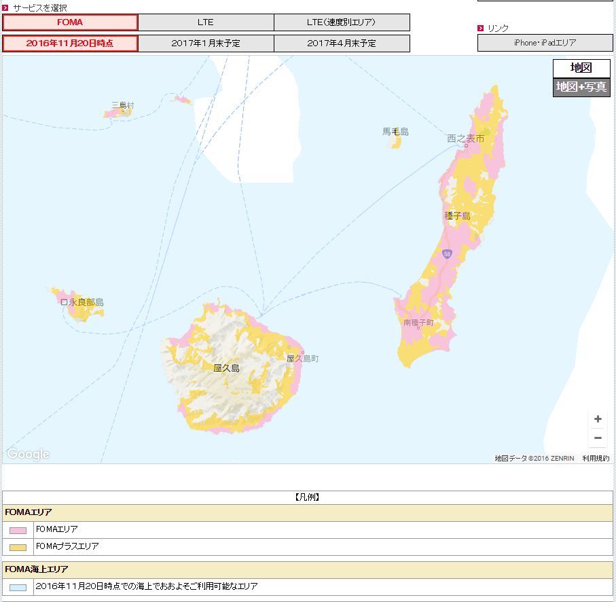Click route 58 marker on Tanegashima
Screen dimensions: 616x602
446,253
